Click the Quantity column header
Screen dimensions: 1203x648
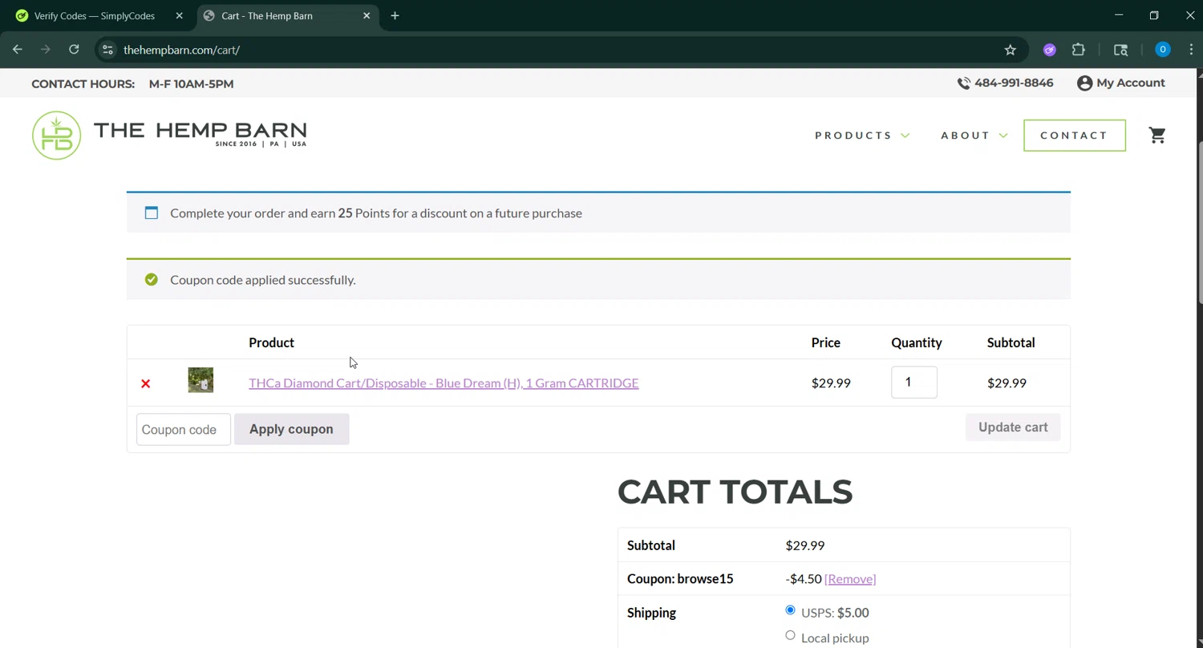click(x=917, y=342)
